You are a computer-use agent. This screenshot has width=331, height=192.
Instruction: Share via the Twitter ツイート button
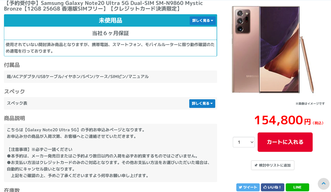(x=248, y=187)
